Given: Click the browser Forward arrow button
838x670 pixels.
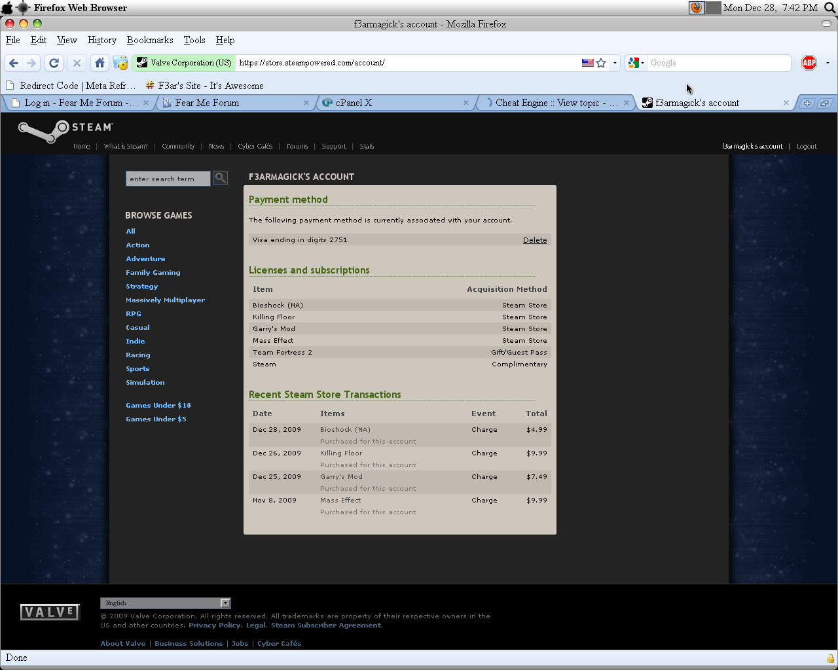Looking at the screenshot, I should point(31,63).
